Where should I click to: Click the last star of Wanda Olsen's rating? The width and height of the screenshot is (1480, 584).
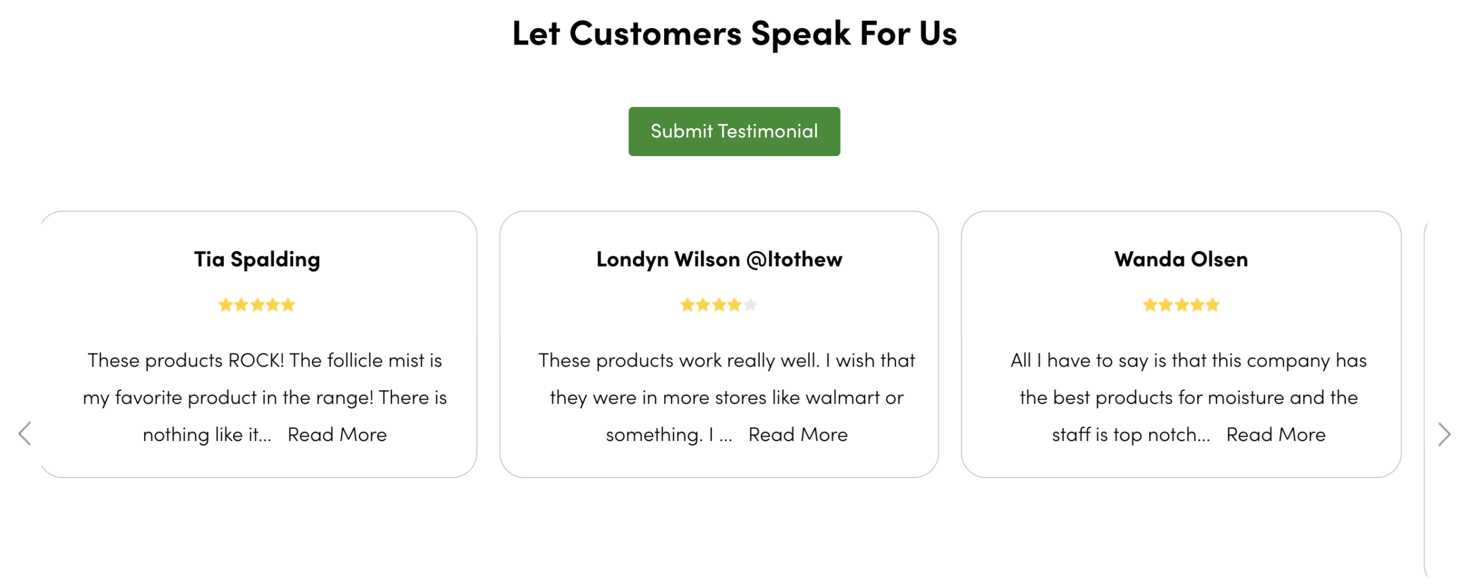1212,305
